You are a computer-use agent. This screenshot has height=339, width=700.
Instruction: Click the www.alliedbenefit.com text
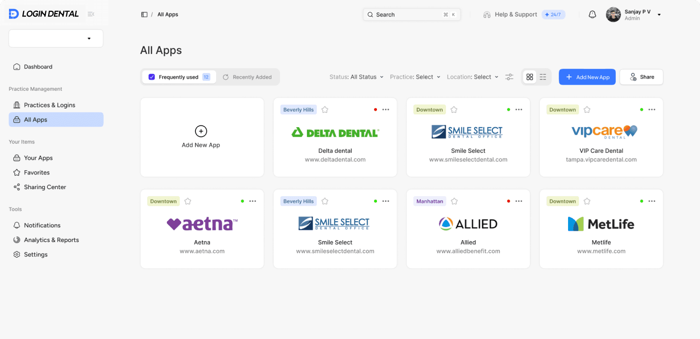(x=468, y=252)
